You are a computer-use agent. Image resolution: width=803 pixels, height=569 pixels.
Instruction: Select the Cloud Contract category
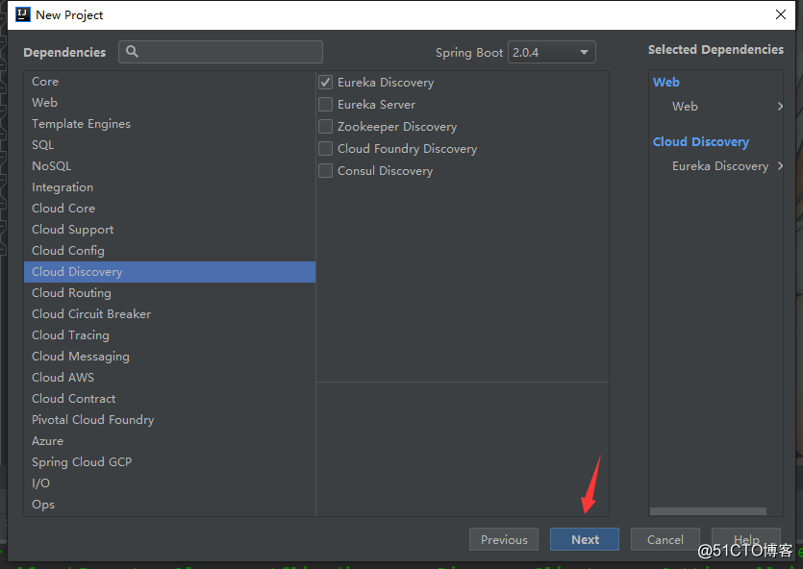169,399
